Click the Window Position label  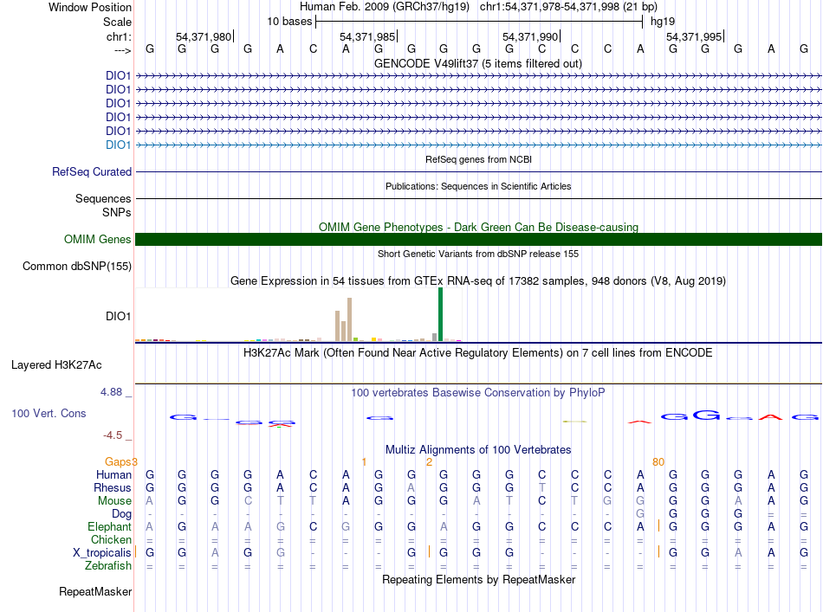(90, 7)
